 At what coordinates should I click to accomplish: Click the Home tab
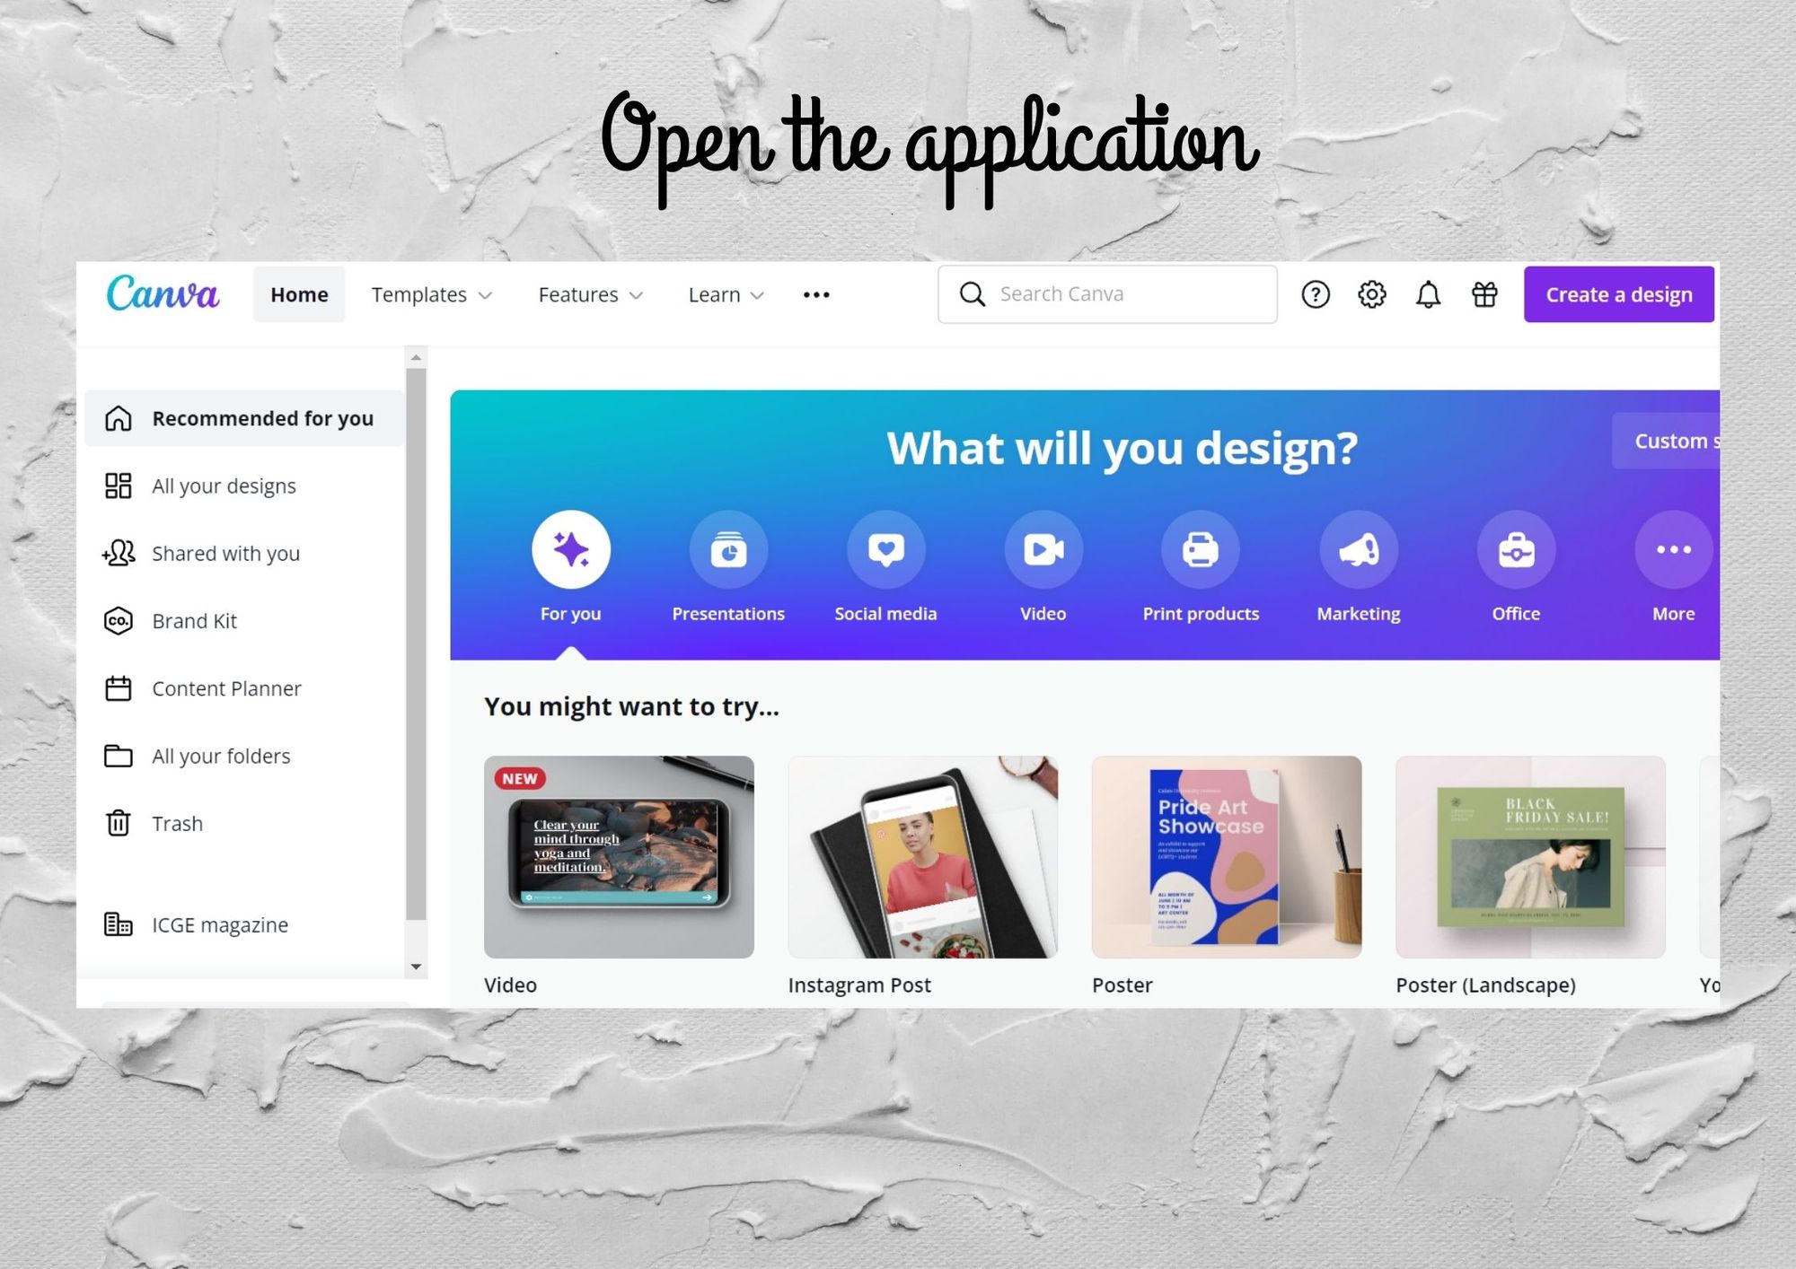tap(298, 293)
